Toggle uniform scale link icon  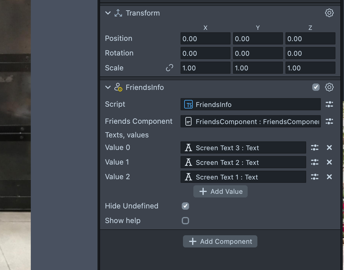click(x=169, y=68)
